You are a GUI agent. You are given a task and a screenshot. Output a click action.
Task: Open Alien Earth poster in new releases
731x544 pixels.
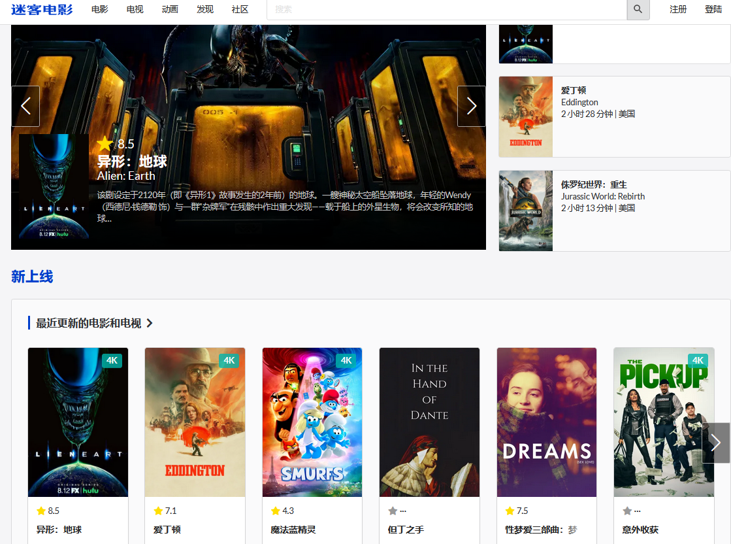78,422
